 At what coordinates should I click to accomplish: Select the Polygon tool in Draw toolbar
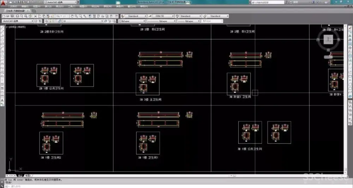click(2, 40)
